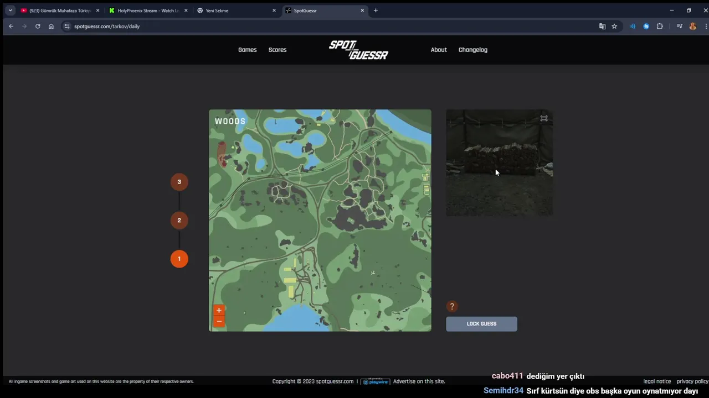Open the About page
The height and width of the screenshot is (398, 709).
[x=439, y=50]
